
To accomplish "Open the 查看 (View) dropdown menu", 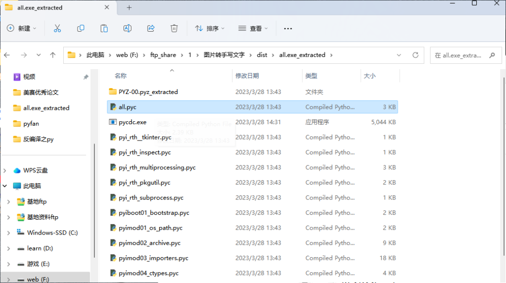I will [x=253, y=29].
